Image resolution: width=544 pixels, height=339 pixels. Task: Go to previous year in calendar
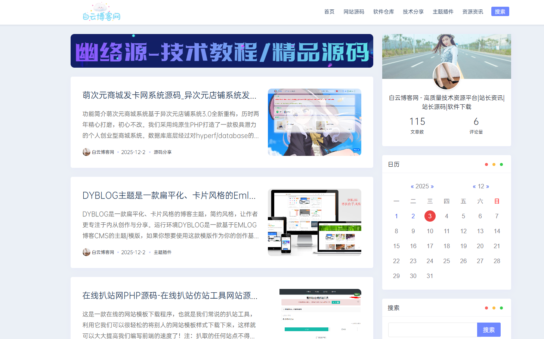click(x=412, y=187)
